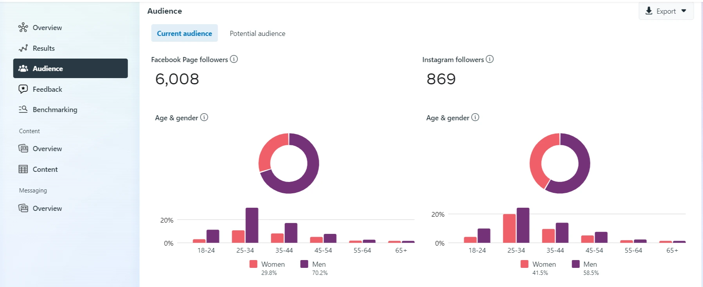Click the Feedback star bubble icon
Screen dimensions: 703x287
click(23, 89)
